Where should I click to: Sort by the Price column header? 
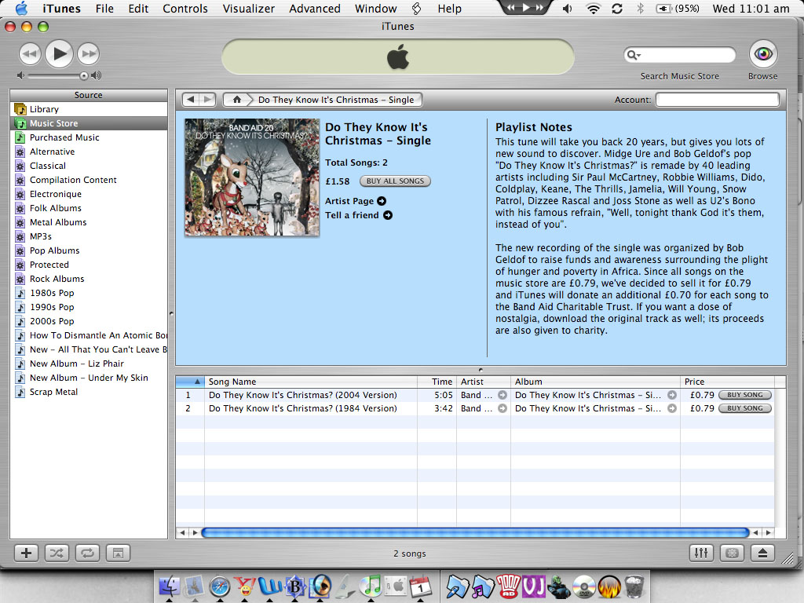pyautogui.click(x=727, y=382)
